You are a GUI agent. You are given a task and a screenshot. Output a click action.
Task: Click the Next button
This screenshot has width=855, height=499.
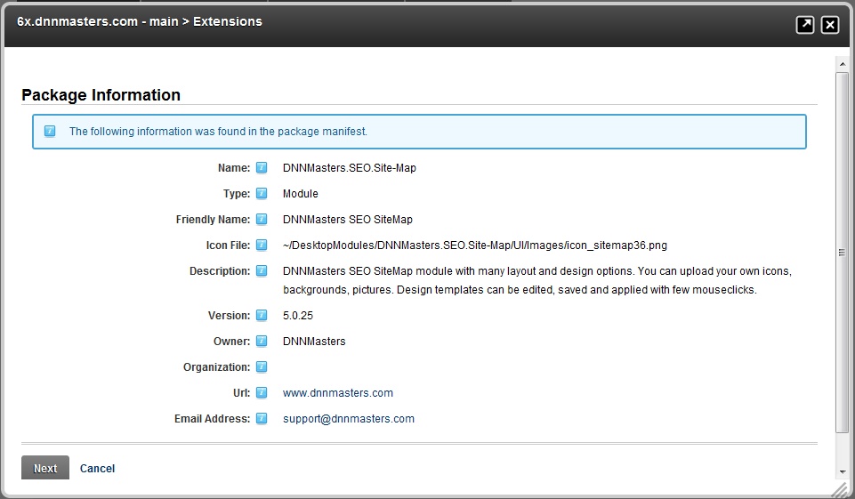45,468
